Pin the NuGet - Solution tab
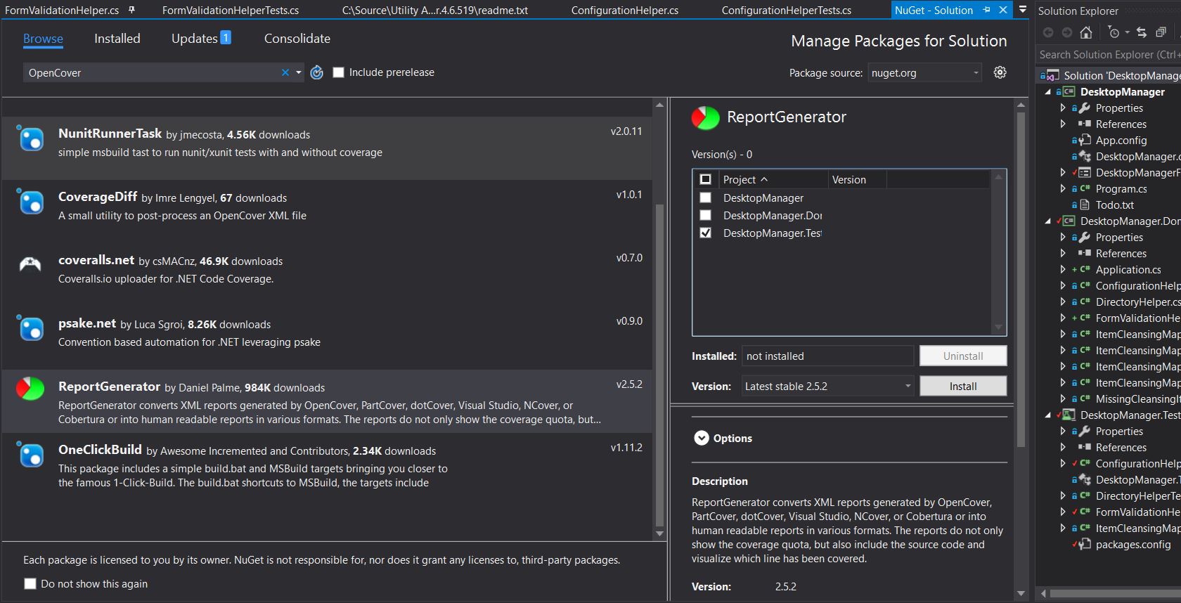1181x603 pixels. coord(986,10)
